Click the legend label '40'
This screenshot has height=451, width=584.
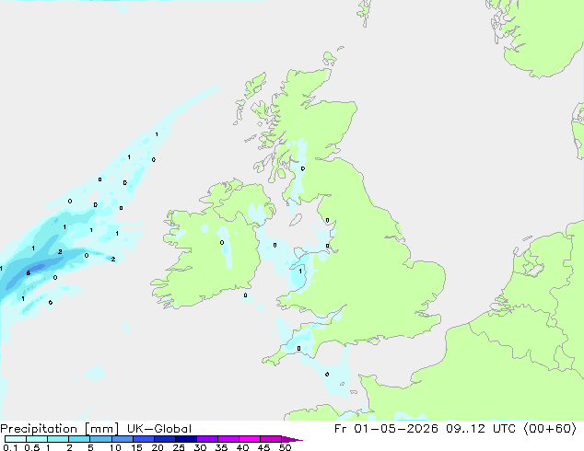click(x=242, y=447)
